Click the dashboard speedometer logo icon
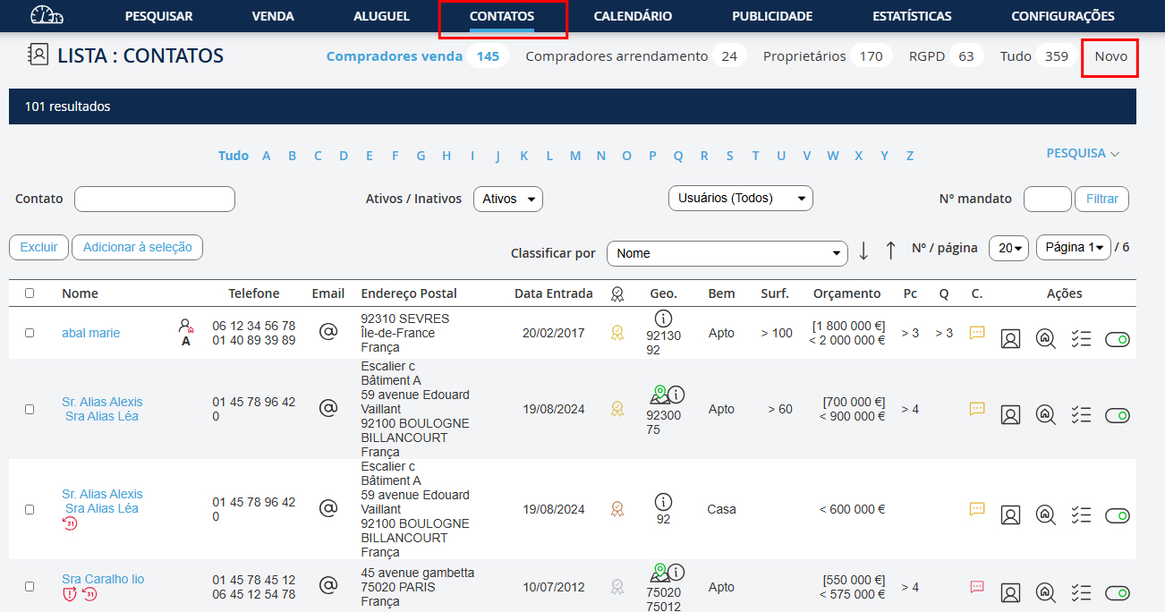Viewport: 1165px width, 612px height. 47,15
